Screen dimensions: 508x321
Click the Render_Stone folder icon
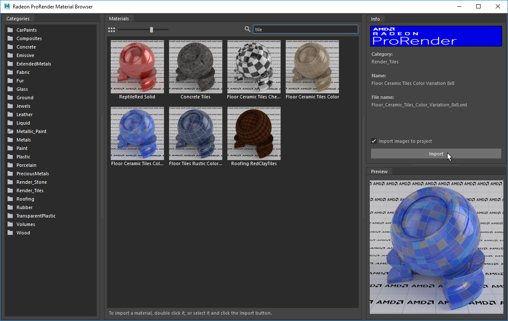point(10,182)
